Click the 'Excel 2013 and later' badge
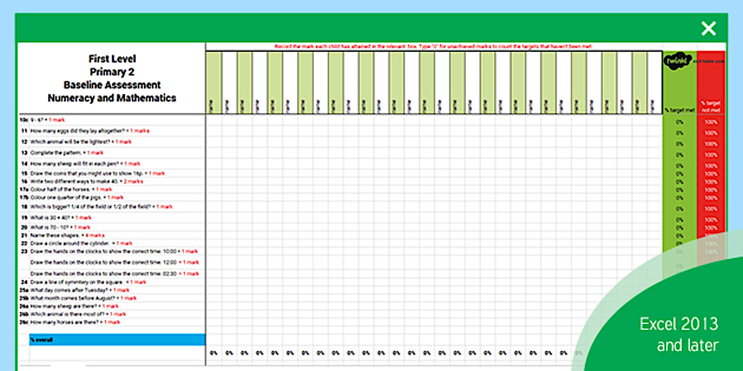 (677, 333)
